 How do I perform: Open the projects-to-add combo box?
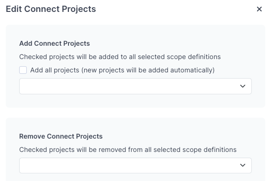(x=135, y=86)
